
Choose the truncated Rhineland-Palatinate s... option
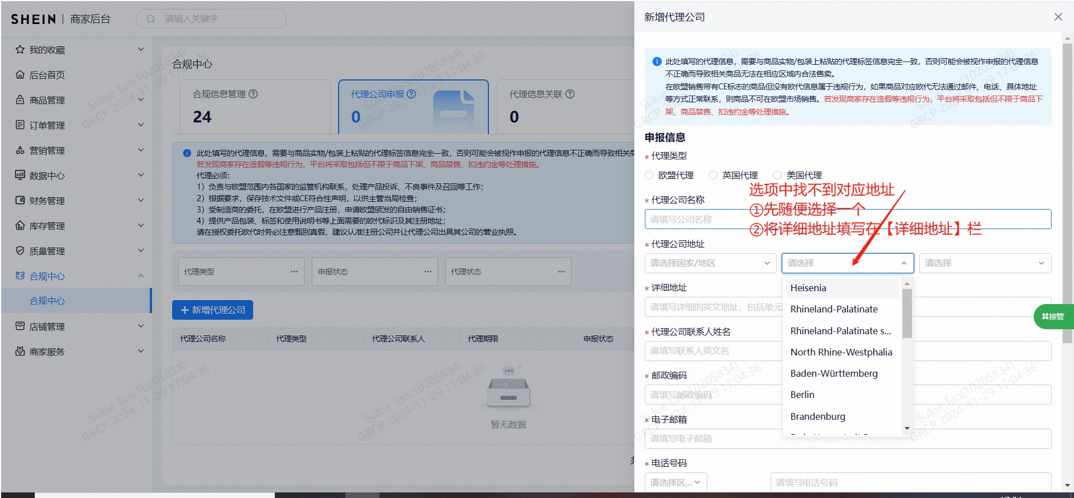coord(842,331)
